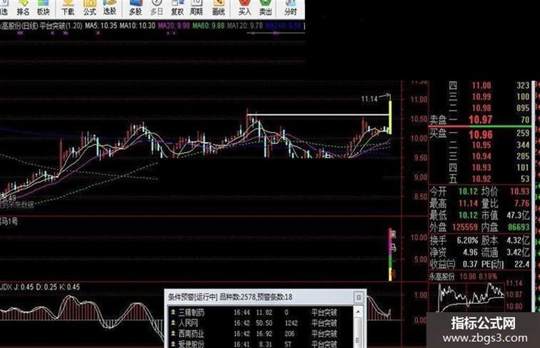The image size is (540, 348).
Task: Click the MA10: 10.30 indicator label
Action: tap(137, 26)
